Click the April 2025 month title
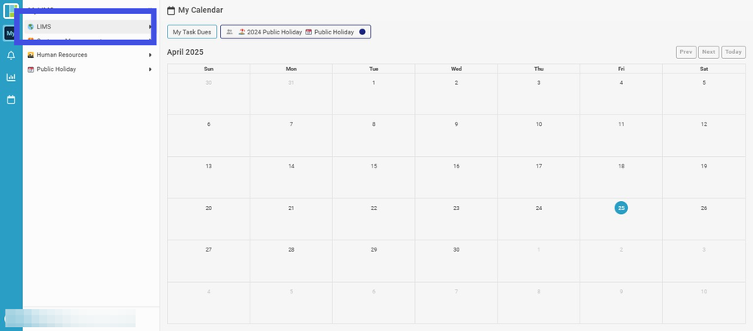The image size is (753, 331). tap(185, 52)
